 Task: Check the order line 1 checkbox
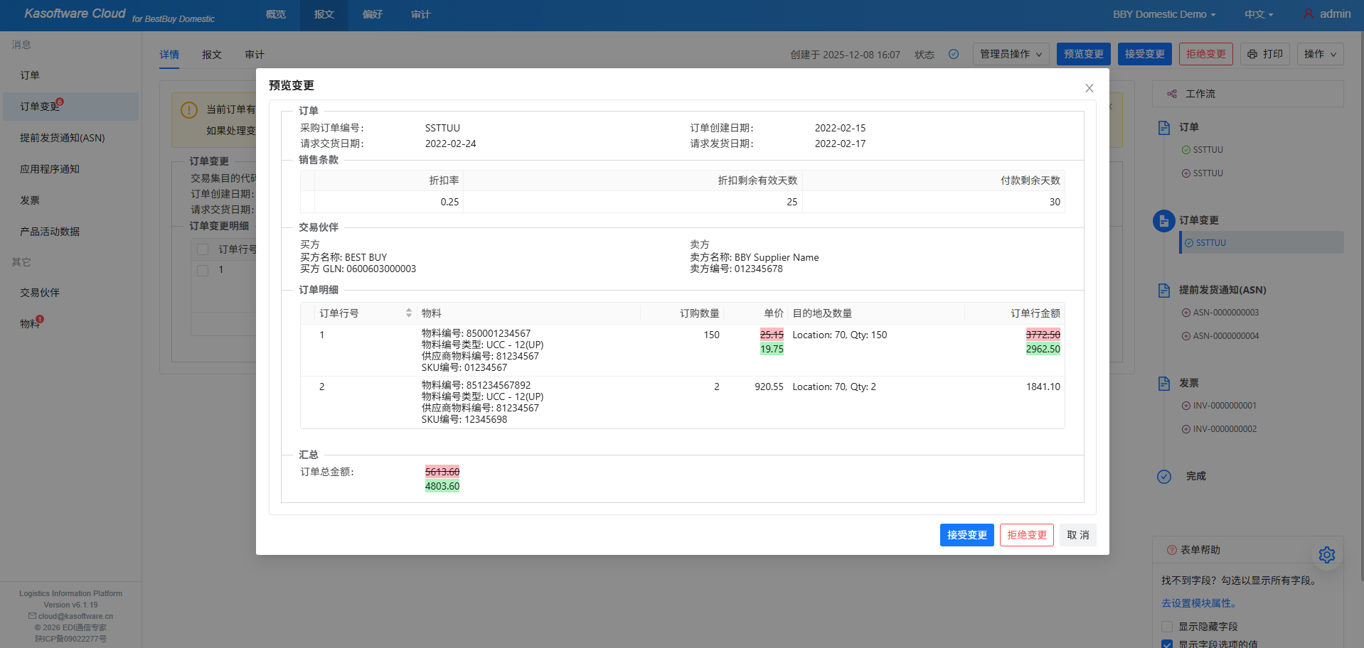tap(203, 270)
